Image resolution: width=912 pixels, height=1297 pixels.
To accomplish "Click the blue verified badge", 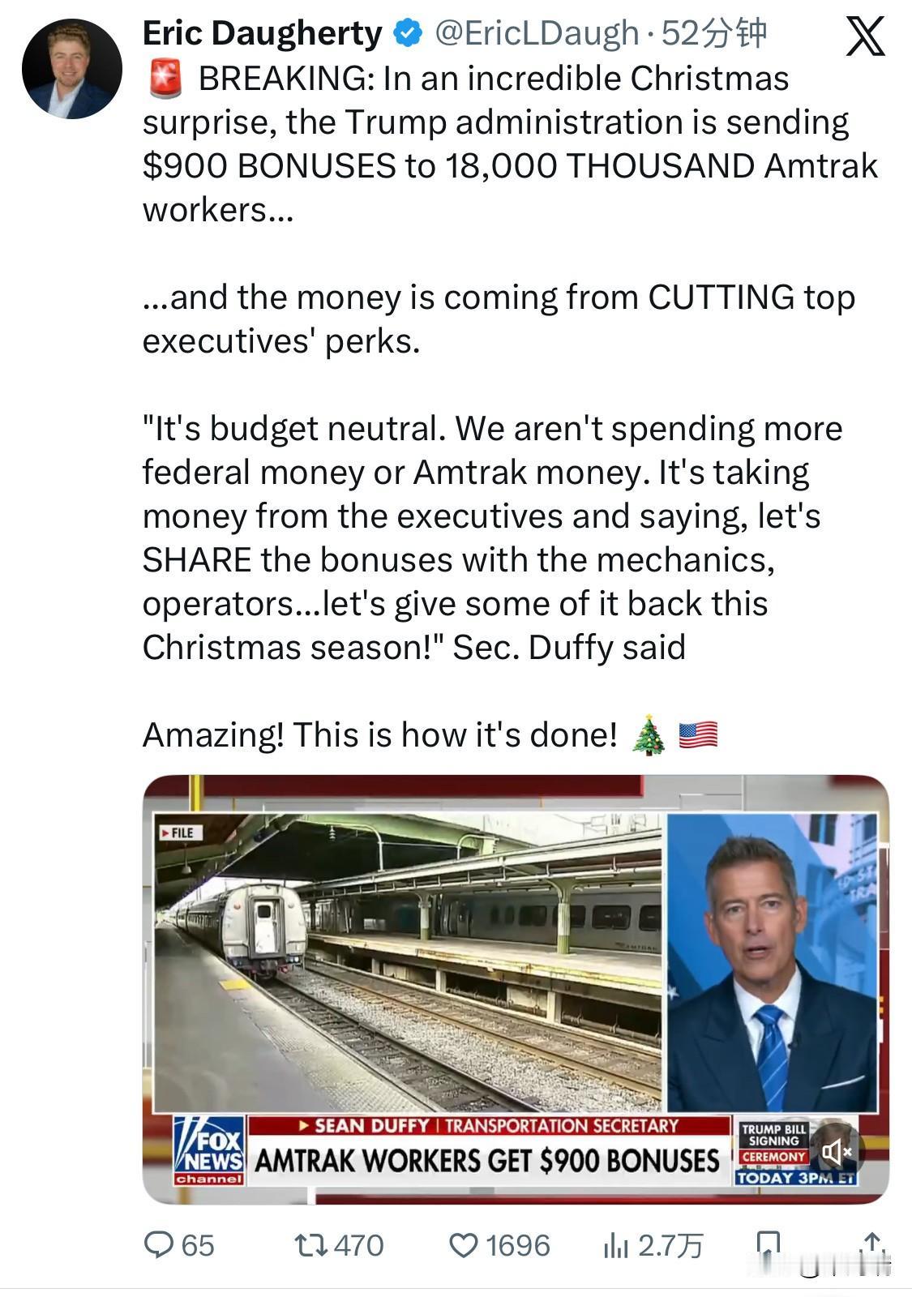I will coord(408,33).
